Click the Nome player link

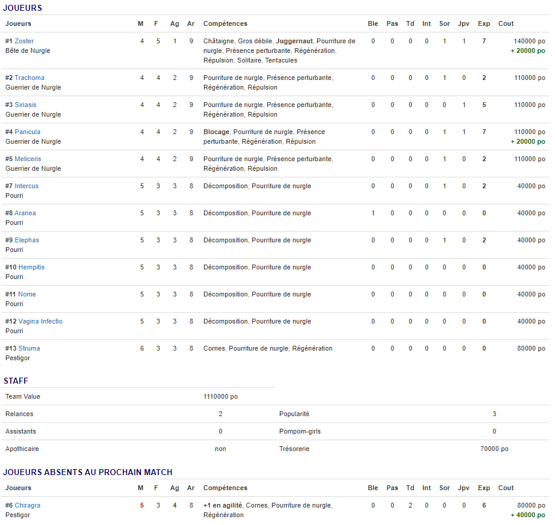coord(27,294)
